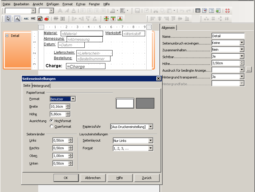The width and height of the screenshot is (255, 192).
Task: Select the =Charge field in report
Action: pyautogui.click(x=86, y=66)
